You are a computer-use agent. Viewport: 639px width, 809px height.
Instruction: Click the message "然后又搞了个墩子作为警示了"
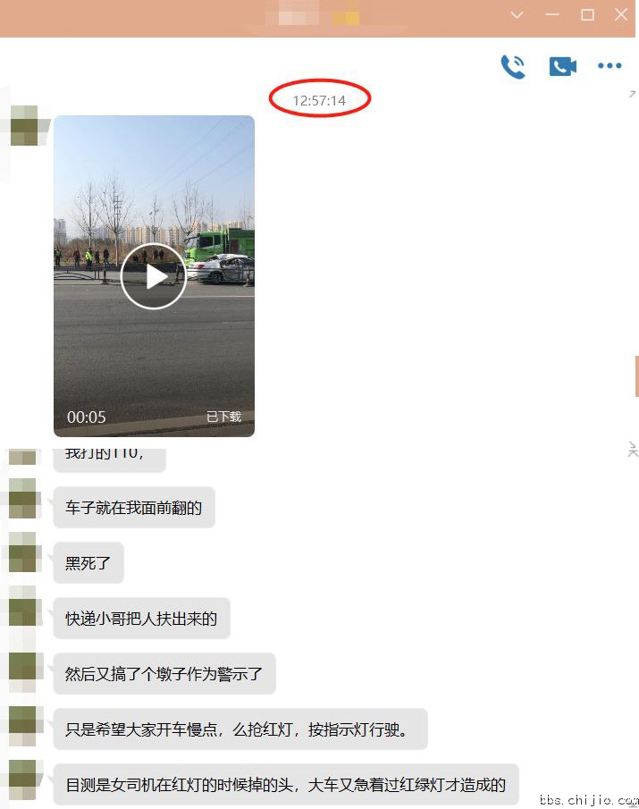164,674
